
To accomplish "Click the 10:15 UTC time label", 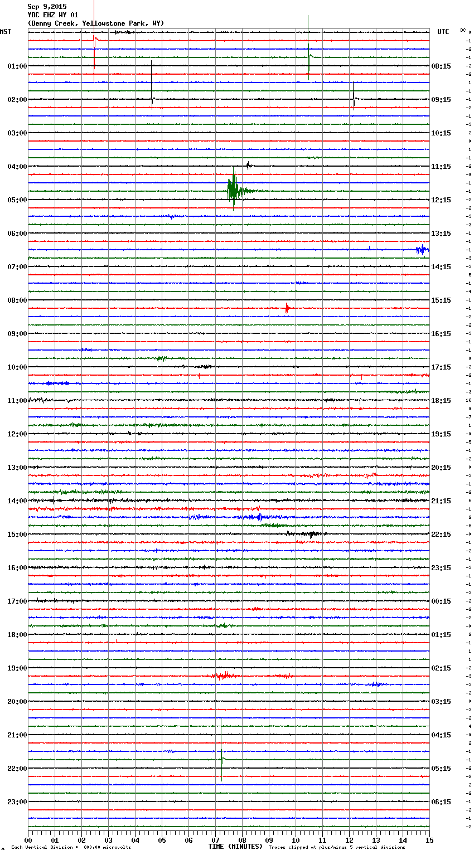I will coord(441,133).
